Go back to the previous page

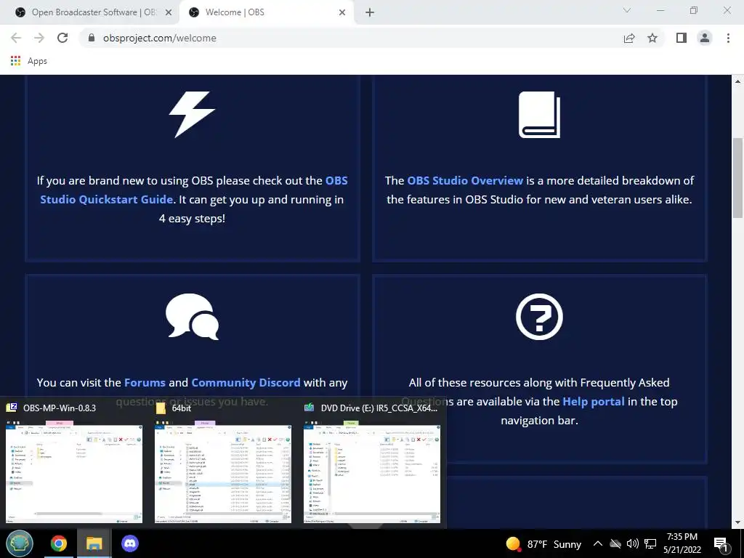[16, 38]
